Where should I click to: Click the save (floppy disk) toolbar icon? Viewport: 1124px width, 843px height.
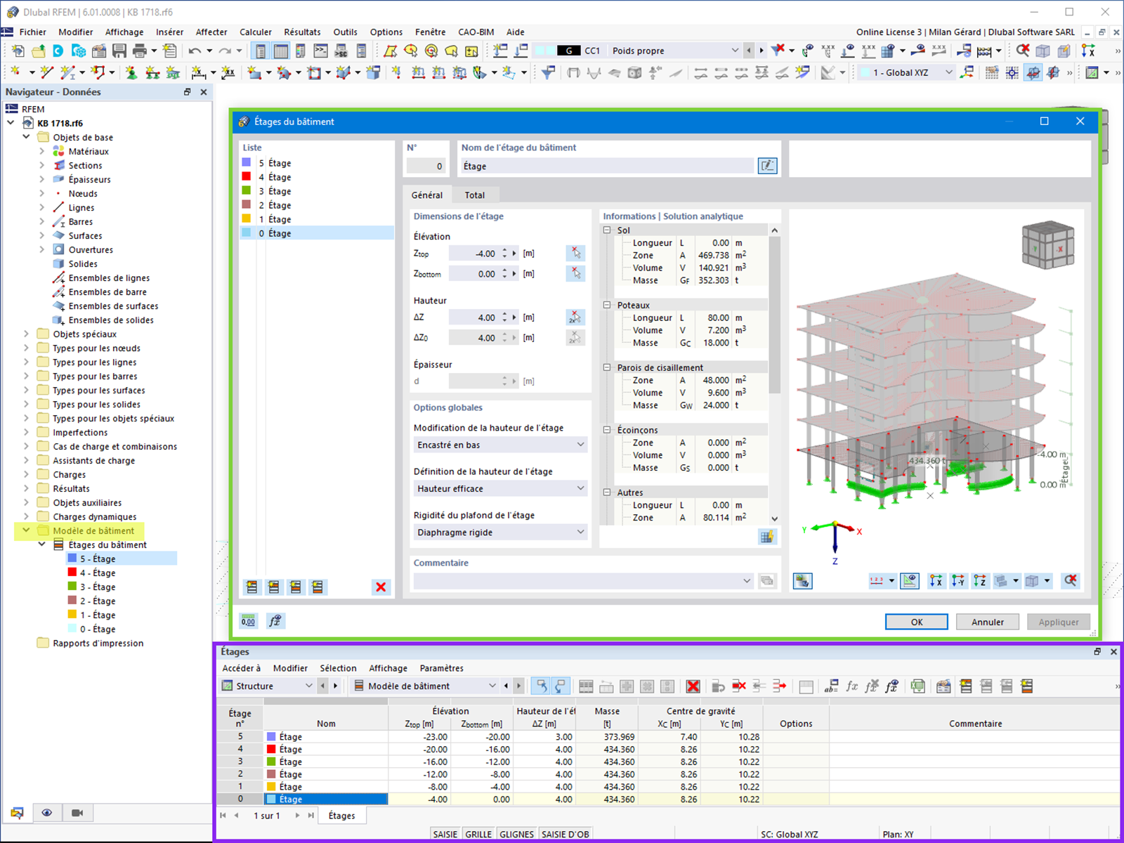[x=119, y=51]
